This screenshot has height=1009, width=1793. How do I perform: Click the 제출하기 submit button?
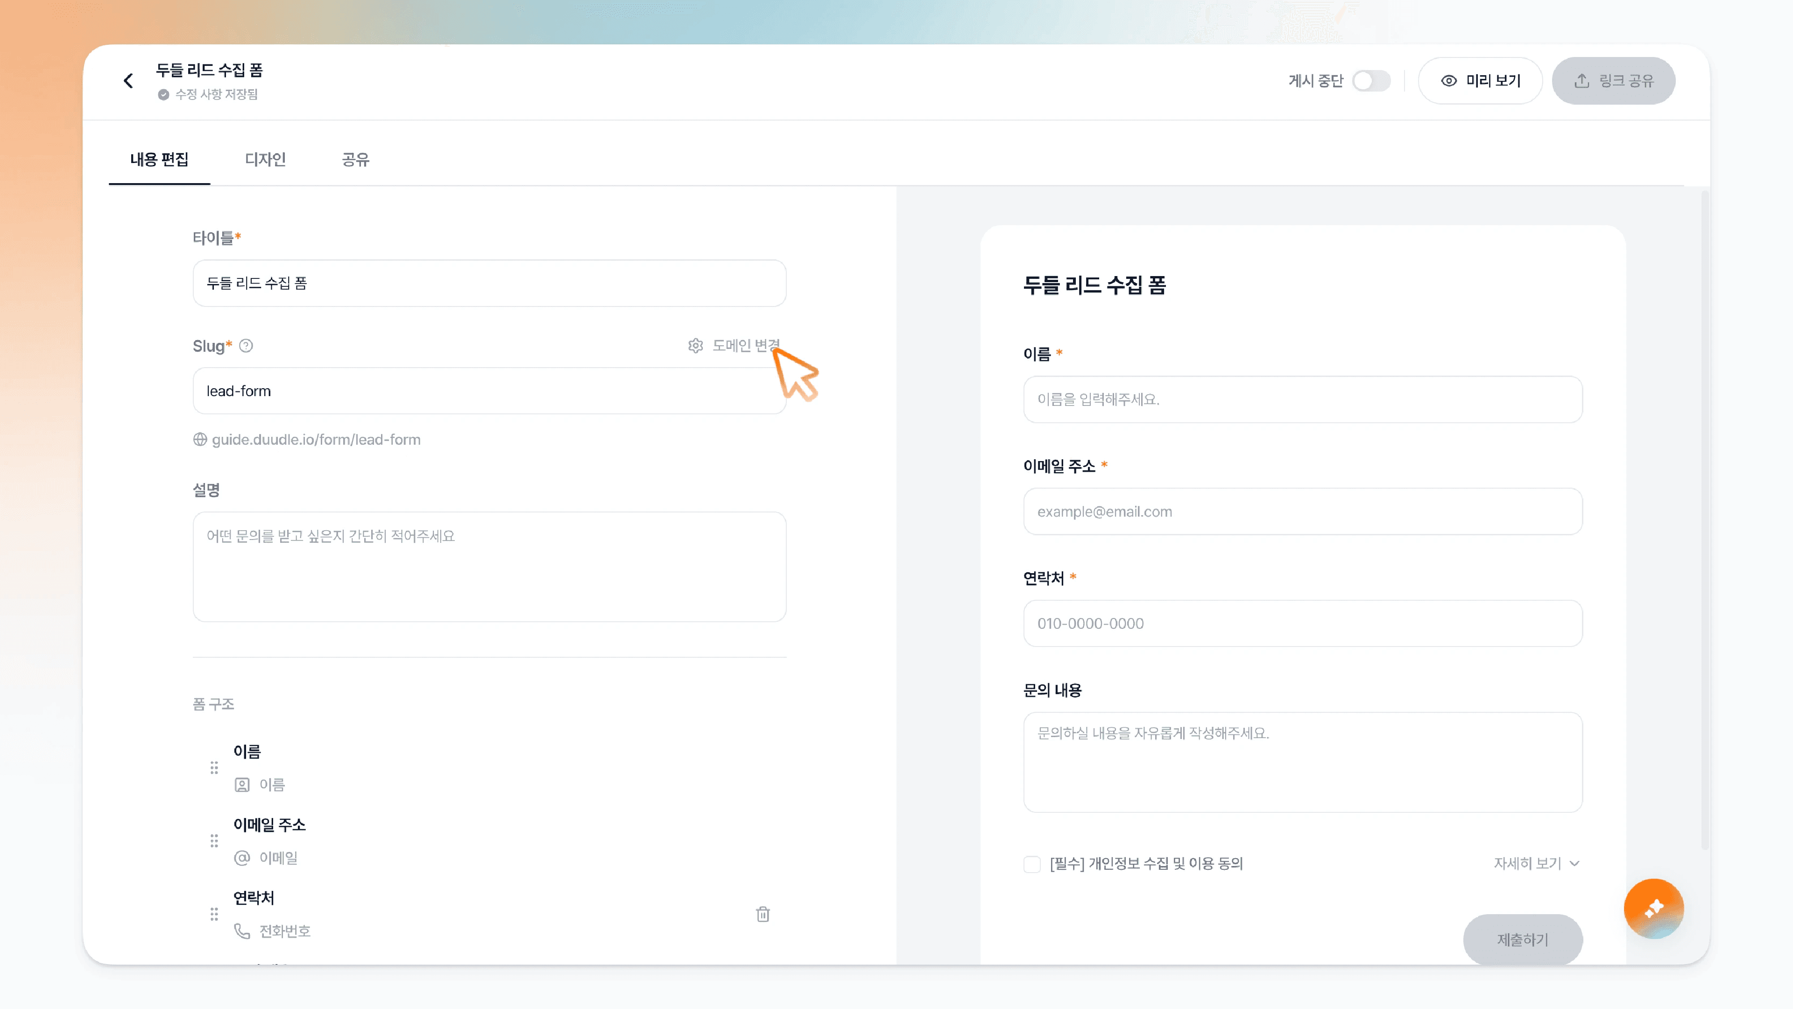click(1523, 939)
